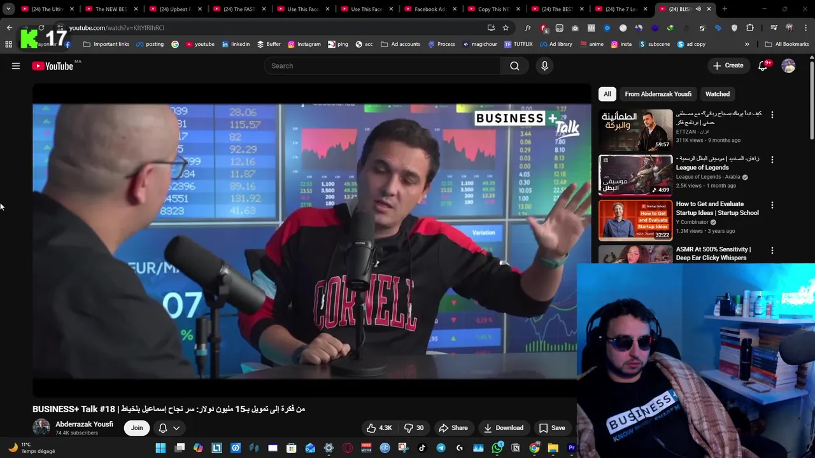Open ASMR At 500% Sensitivity video title
This screenshot has height=458, width=815.
[x=713, y=254]
